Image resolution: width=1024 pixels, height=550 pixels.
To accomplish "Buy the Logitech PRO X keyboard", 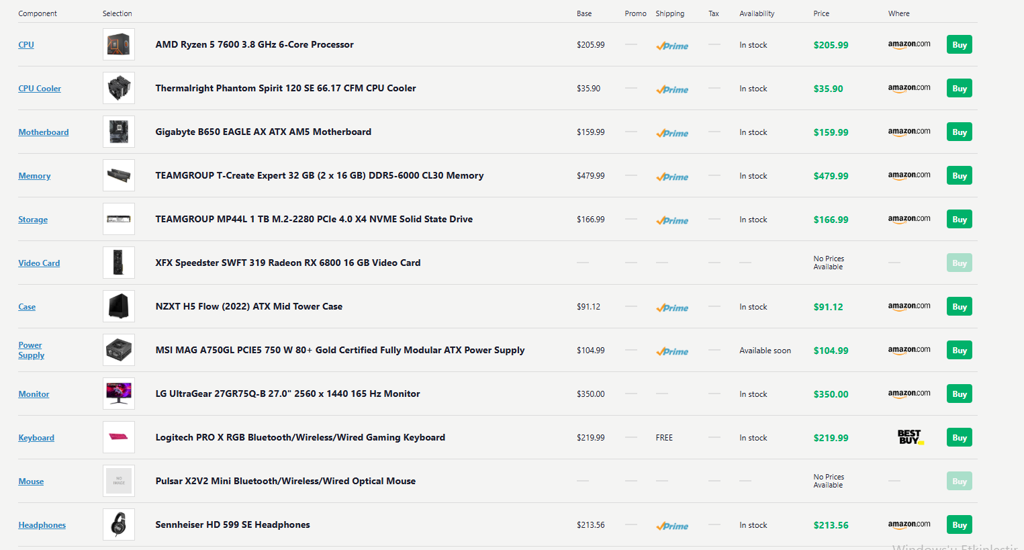I will 960,438.
